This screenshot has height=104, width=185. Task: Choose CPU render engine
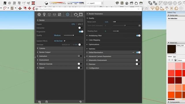tap(73, 24)
